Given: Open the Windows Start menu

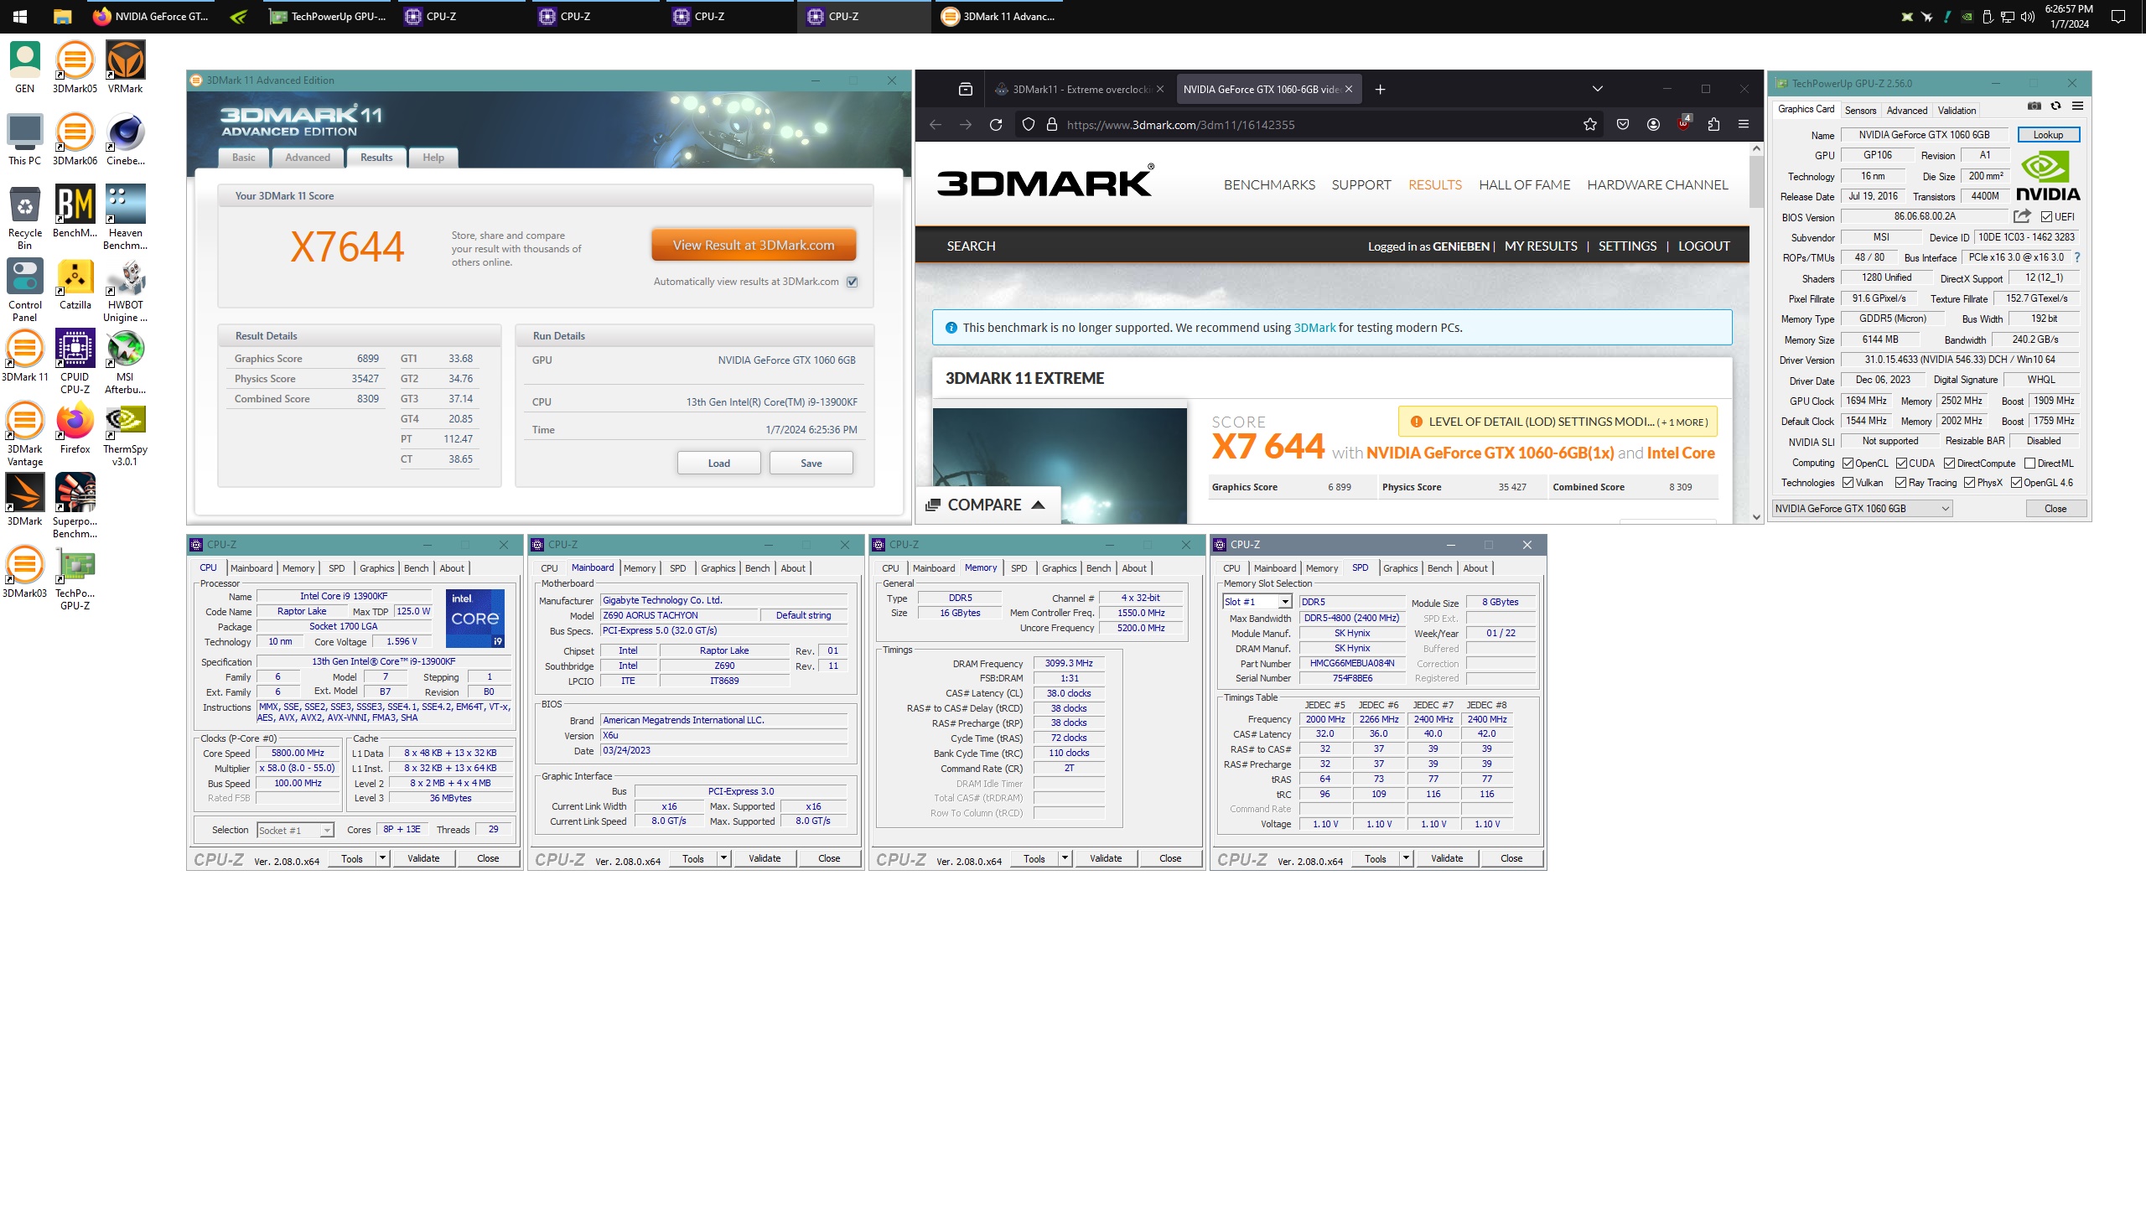Looking at the screenshot, I should click(x=20, y=17).
